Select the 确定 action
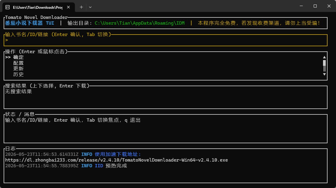This screenshot has width=336, height=188. click(18, 57)
